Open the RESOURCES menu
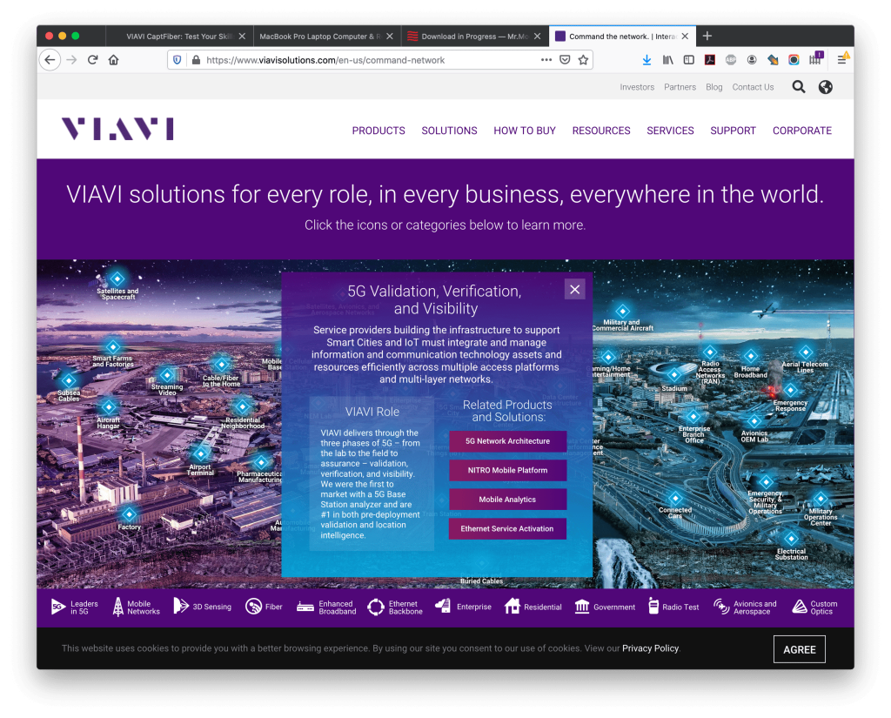The image size is (891, 718). 601,131
